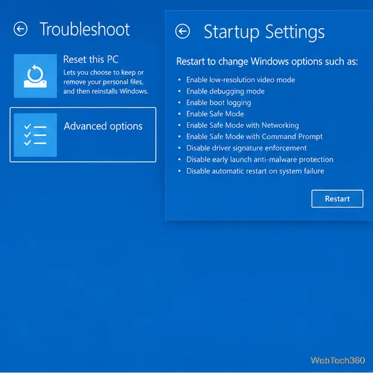Click the 'Troubleshoot' heading
Image resolution: width=373 pixels, height=373 pixels.
(85, 29)
